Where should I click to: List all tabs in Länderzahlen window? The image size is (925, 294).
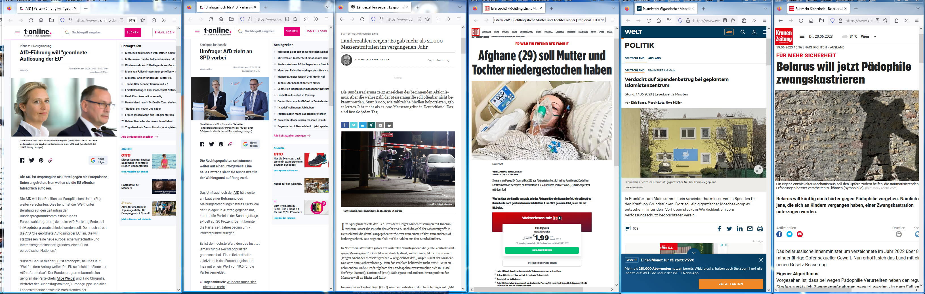coord(460,7)
